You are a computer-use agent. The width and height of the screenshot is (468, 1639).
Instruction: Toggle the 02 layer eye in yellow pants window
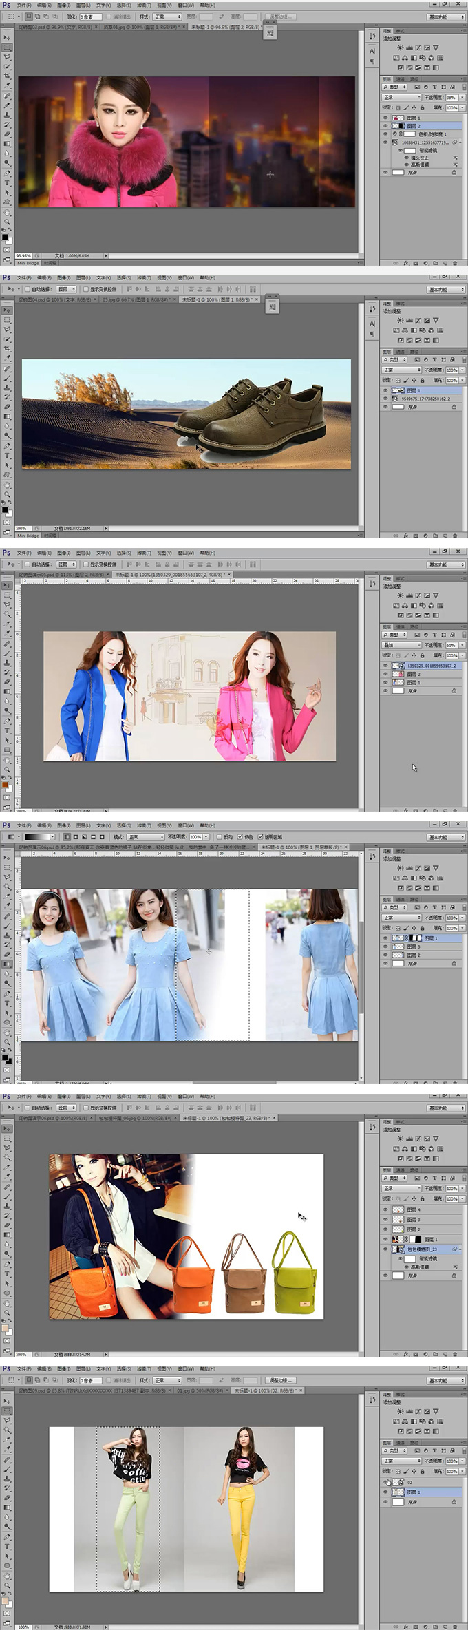pos(385,1482)
